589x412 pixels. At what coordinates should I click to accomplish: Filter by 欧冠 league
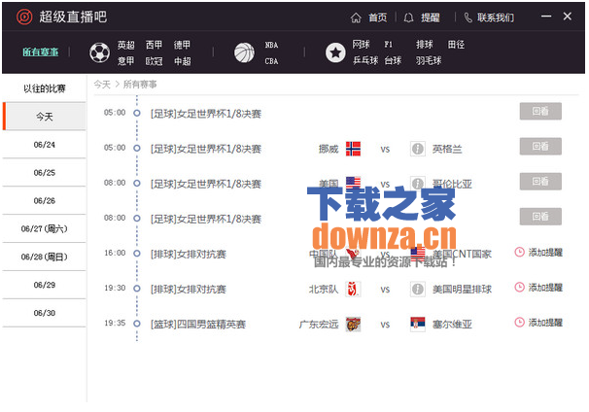[x=154, y=61]
